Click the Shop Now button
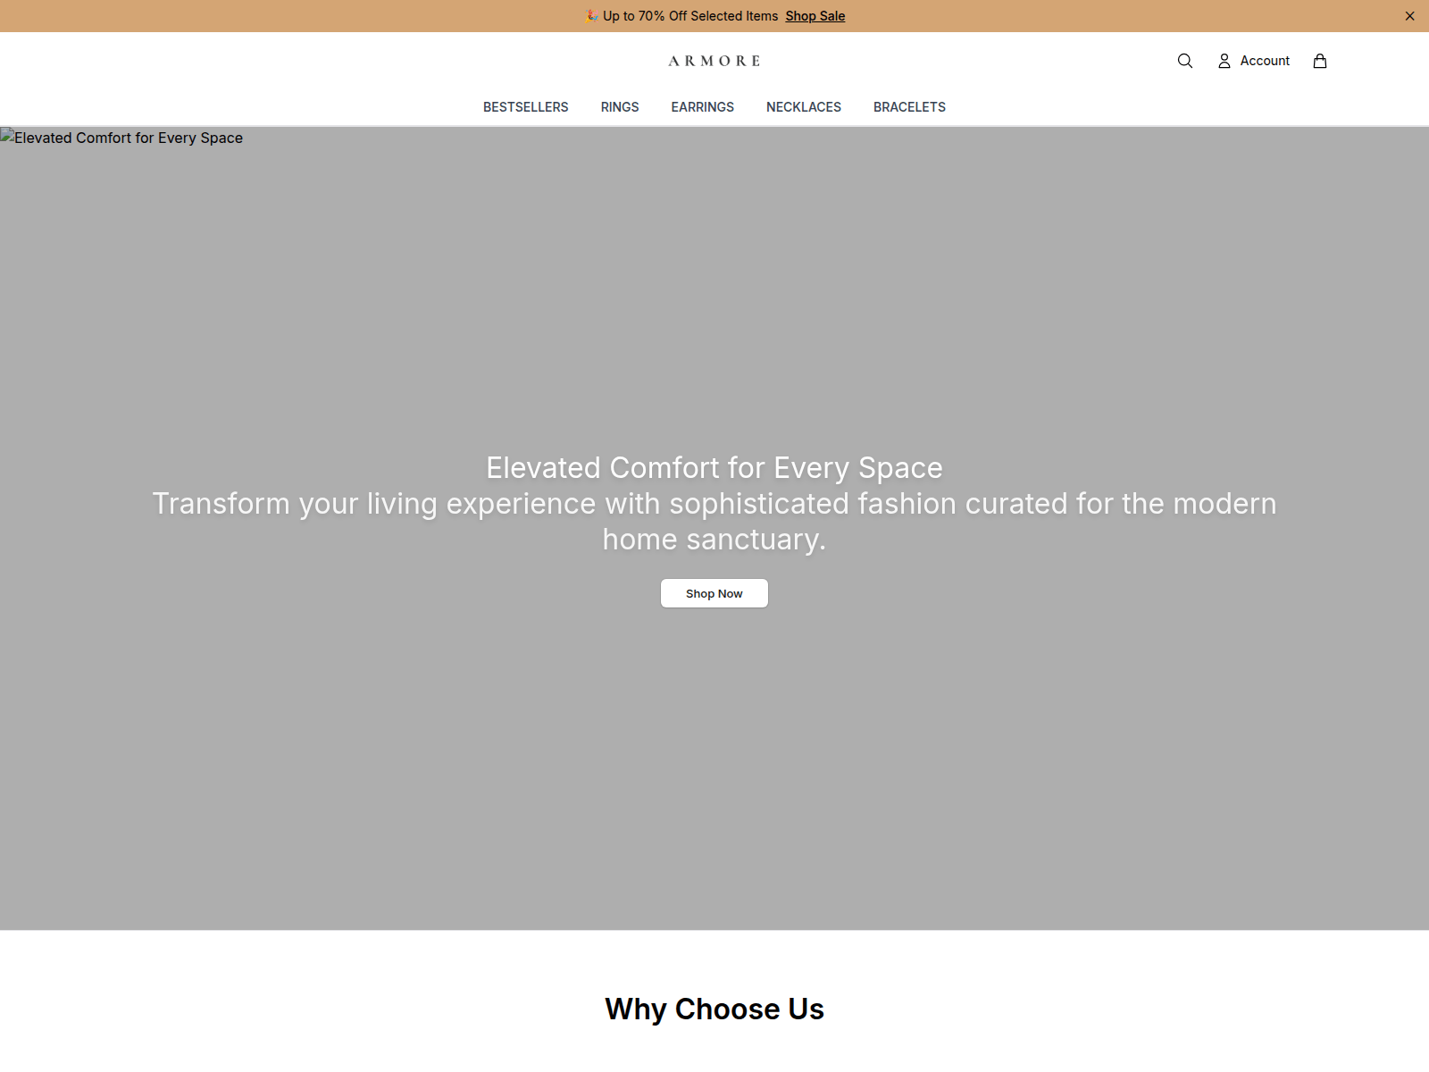 pos(714,593)
